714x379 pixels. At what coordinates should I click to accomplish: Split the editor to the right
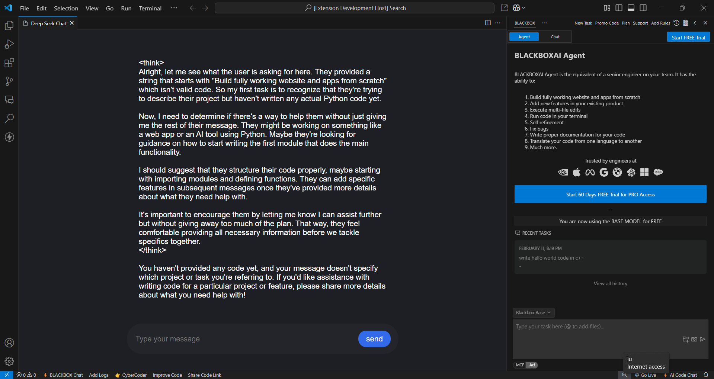pyautogui.click(x=488, y=23)
